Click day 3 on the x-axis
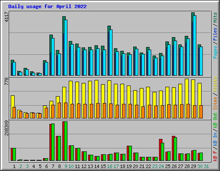This screenshot has height=171, width=220. click(27, 166)
